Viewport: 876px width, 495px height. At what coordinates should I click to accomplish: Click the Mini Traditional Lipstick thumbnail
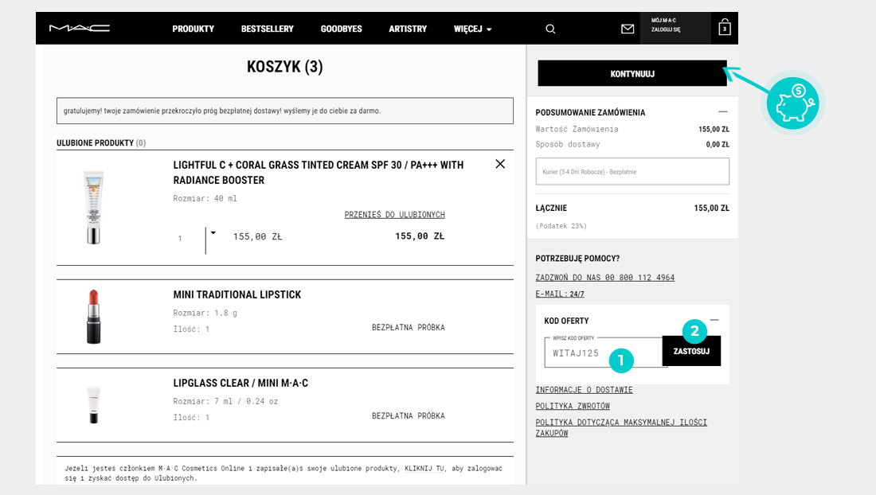coord(93,317)
